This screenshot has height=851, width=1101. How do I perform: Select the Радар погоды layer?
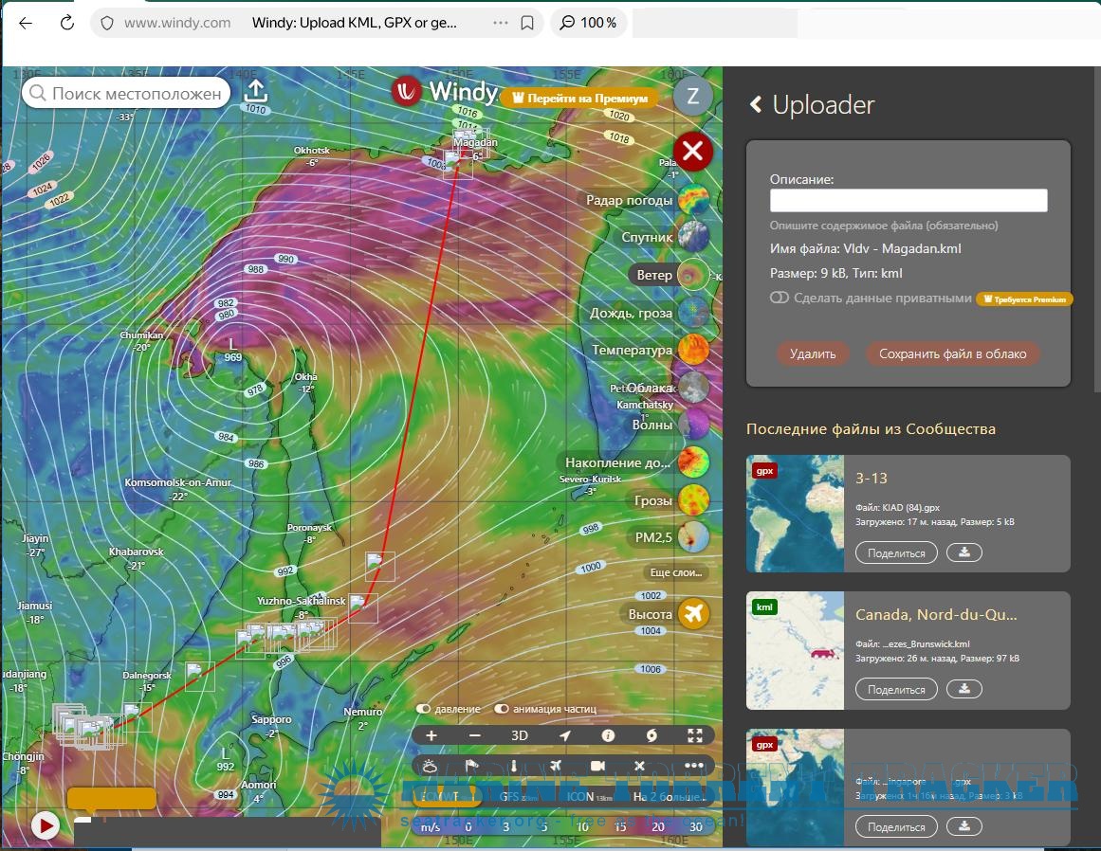(646, 200)
